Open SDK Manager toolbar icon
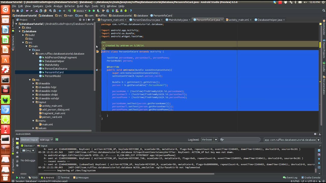The height and width of the screenshot is (183, 326). 121,11
